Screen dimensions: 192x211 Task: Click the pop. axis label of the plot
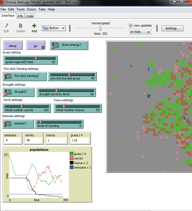click(7, 175)
